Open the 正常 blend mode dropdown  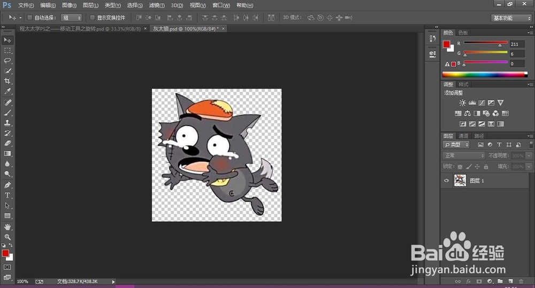click(x=464, y=155)
